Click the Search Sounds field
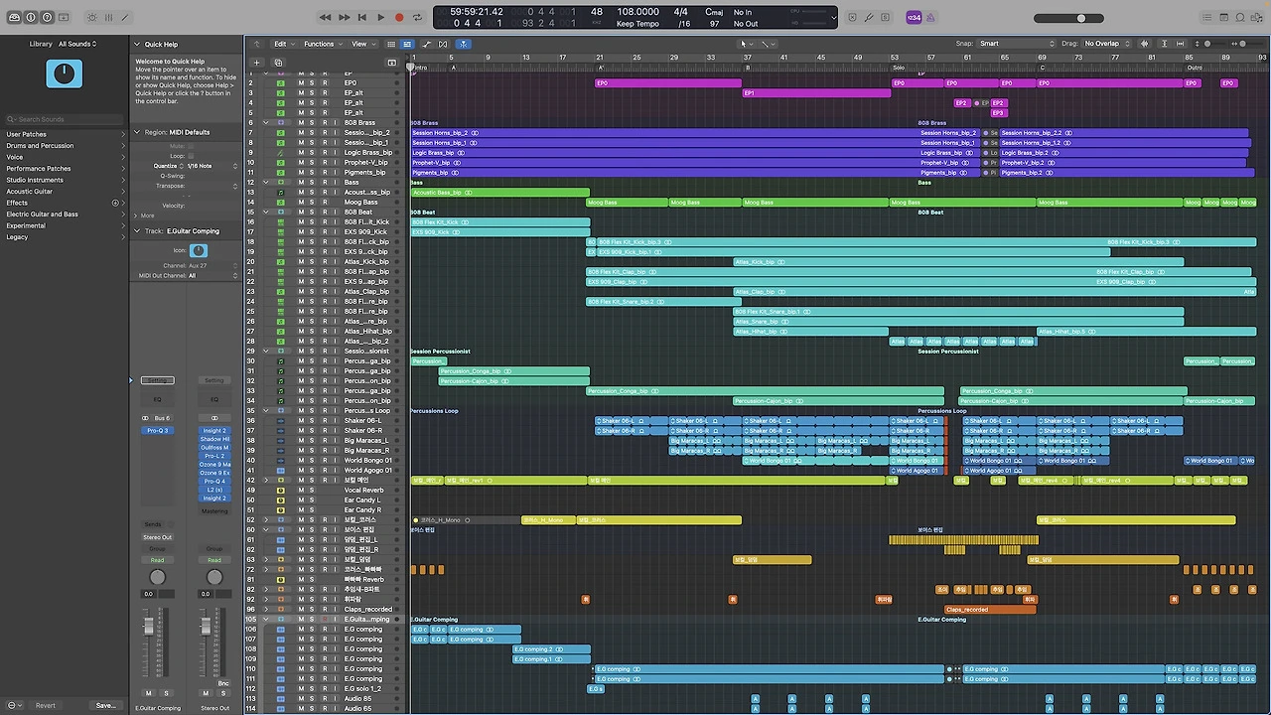 66,119
